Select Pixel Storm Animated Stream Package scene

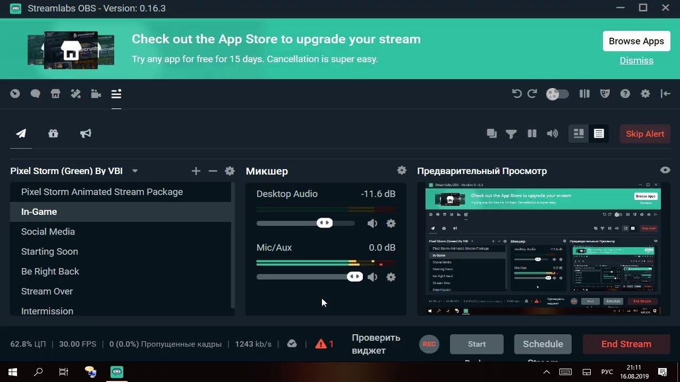(121, 192)
